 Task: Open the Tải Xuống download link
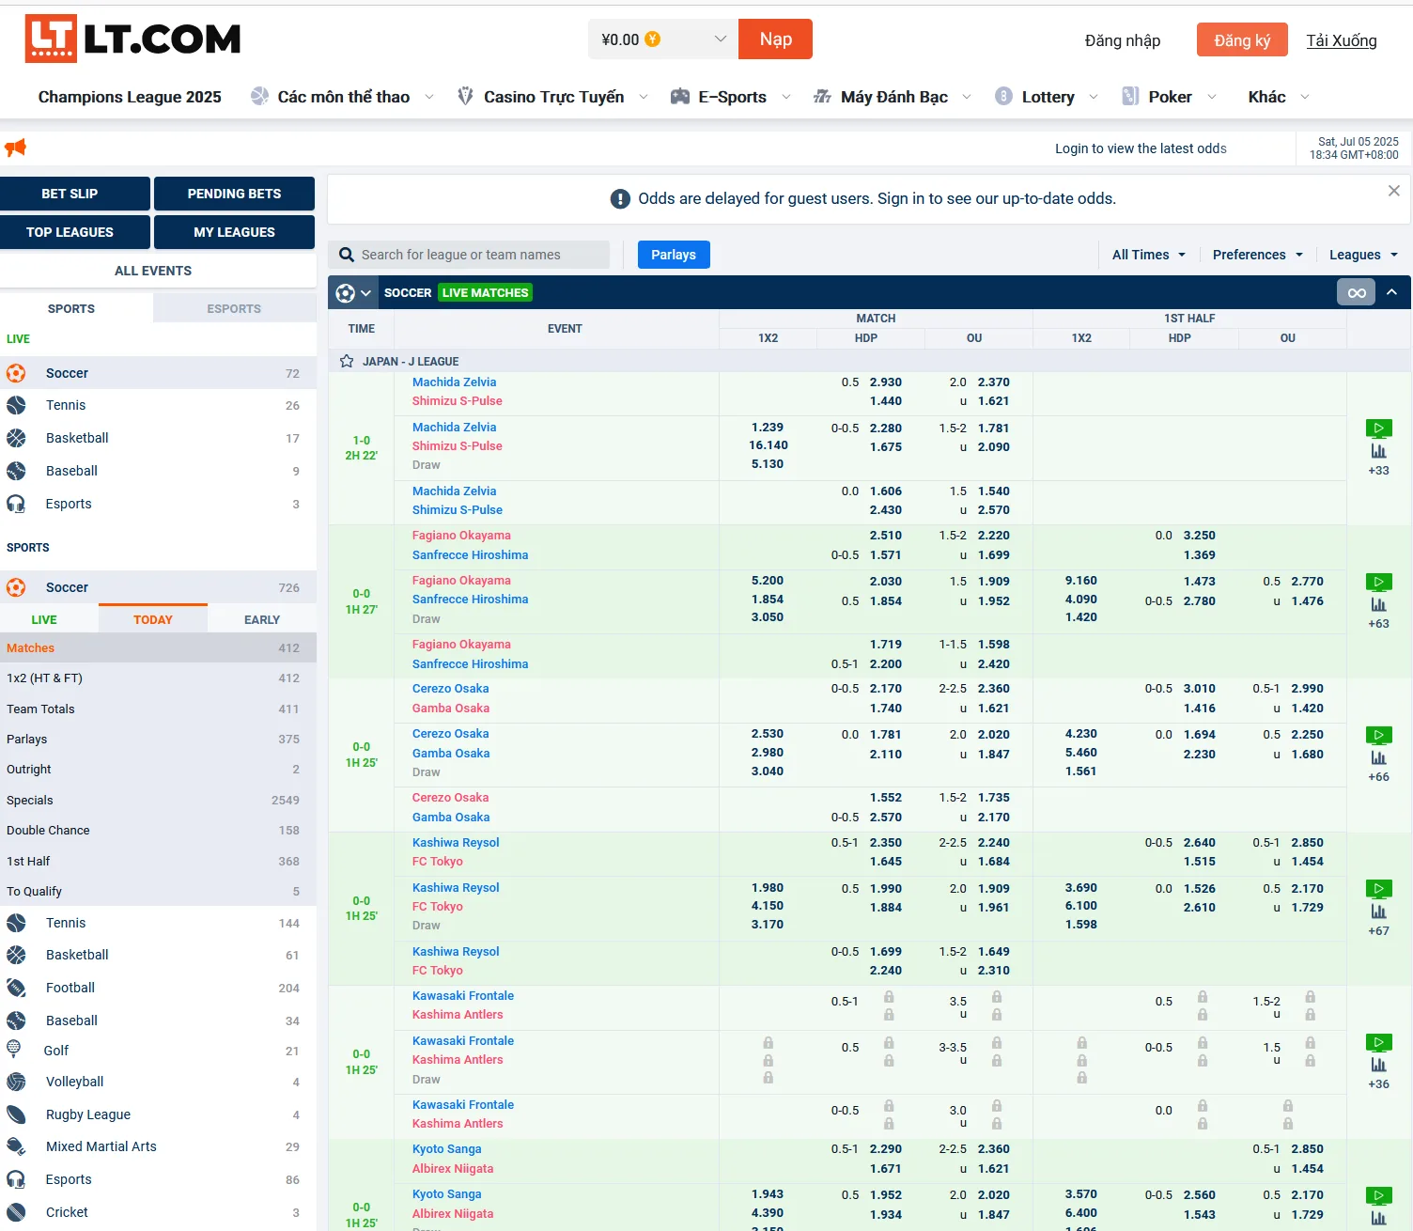point(1342,40)
